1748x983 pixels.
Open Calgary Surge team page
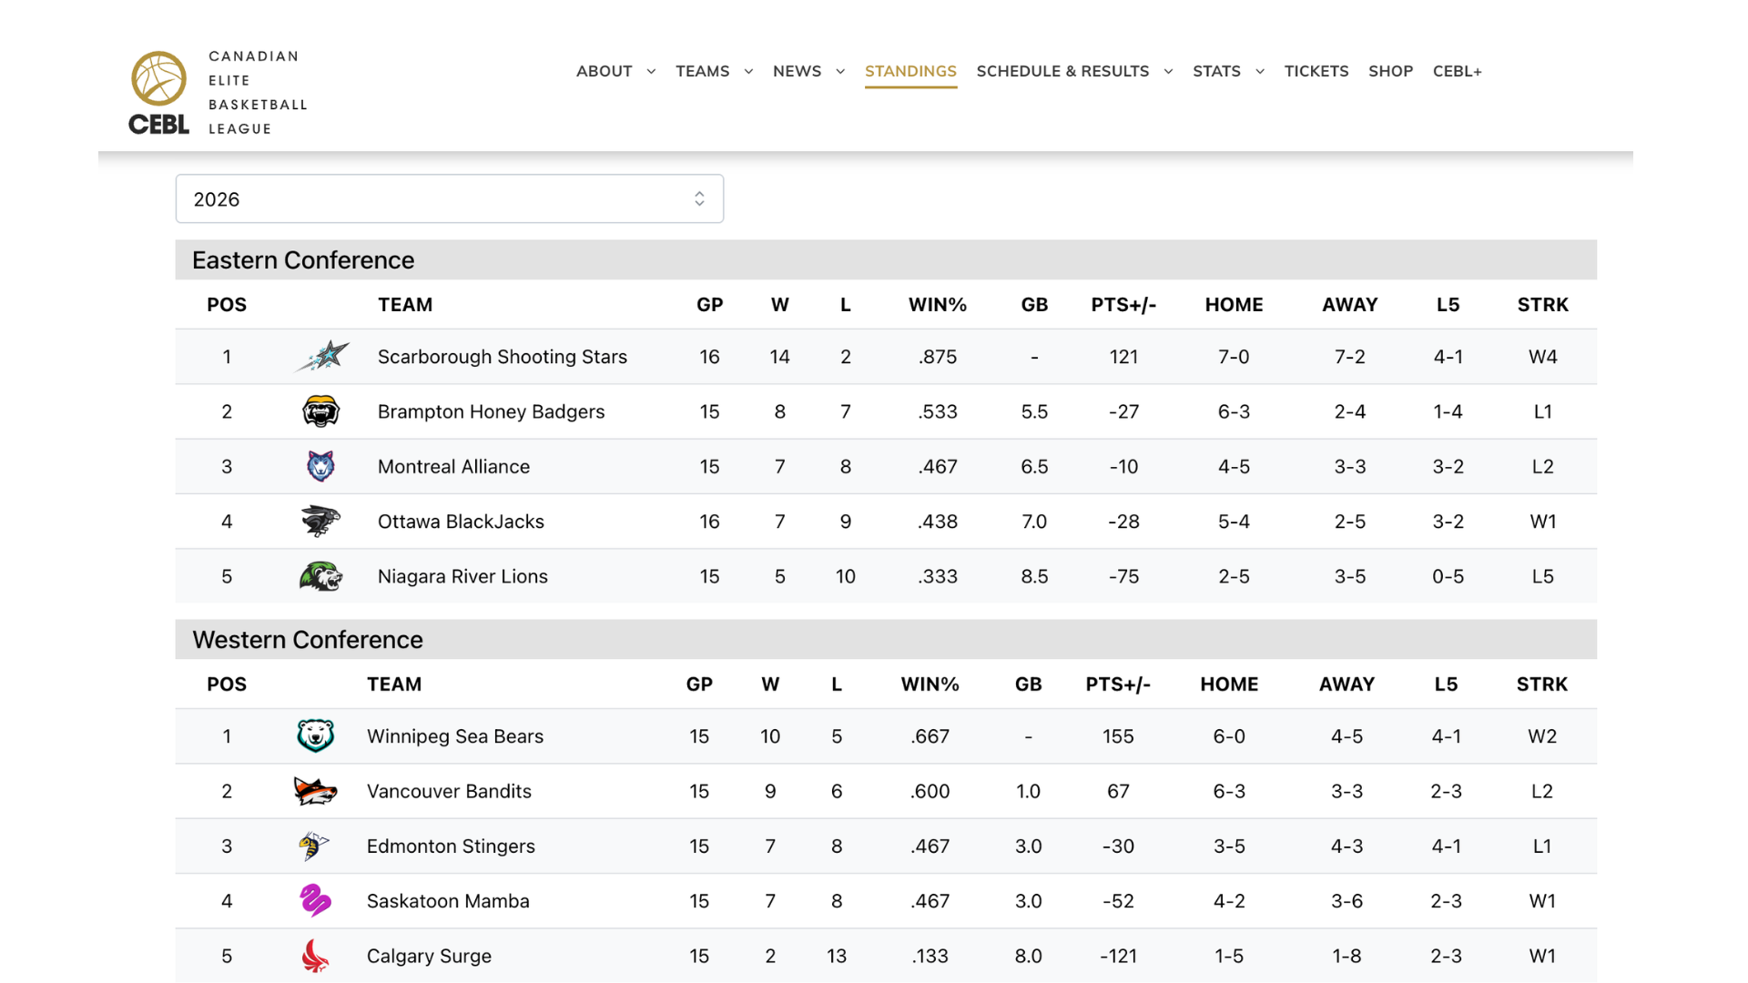[x=429, y=956]
